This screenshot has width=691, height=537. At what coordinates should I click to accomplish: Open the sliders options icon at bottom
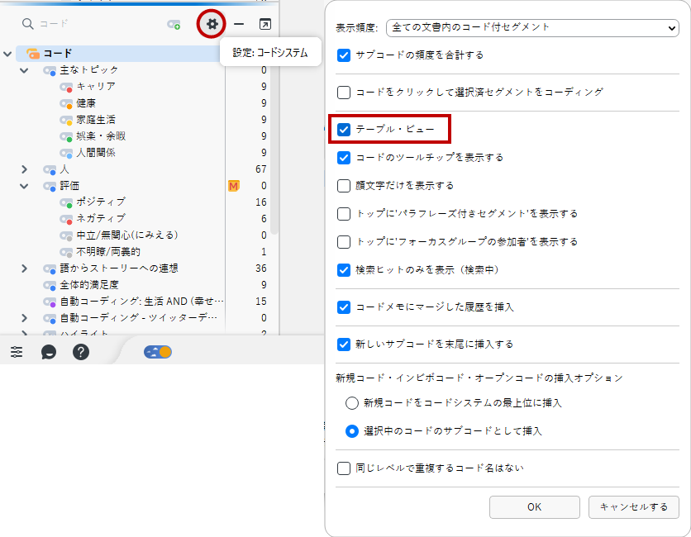(x=17, y=352)
